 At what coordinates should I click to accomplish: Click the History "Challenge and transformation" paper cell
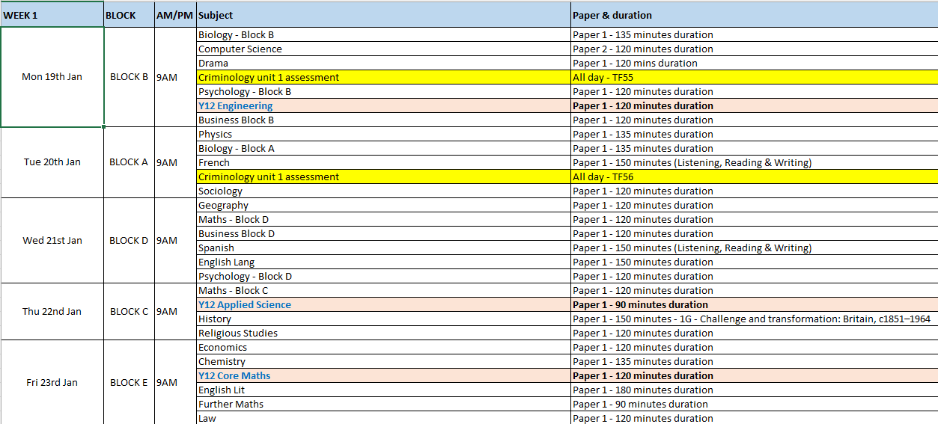(x=752, y=319)
